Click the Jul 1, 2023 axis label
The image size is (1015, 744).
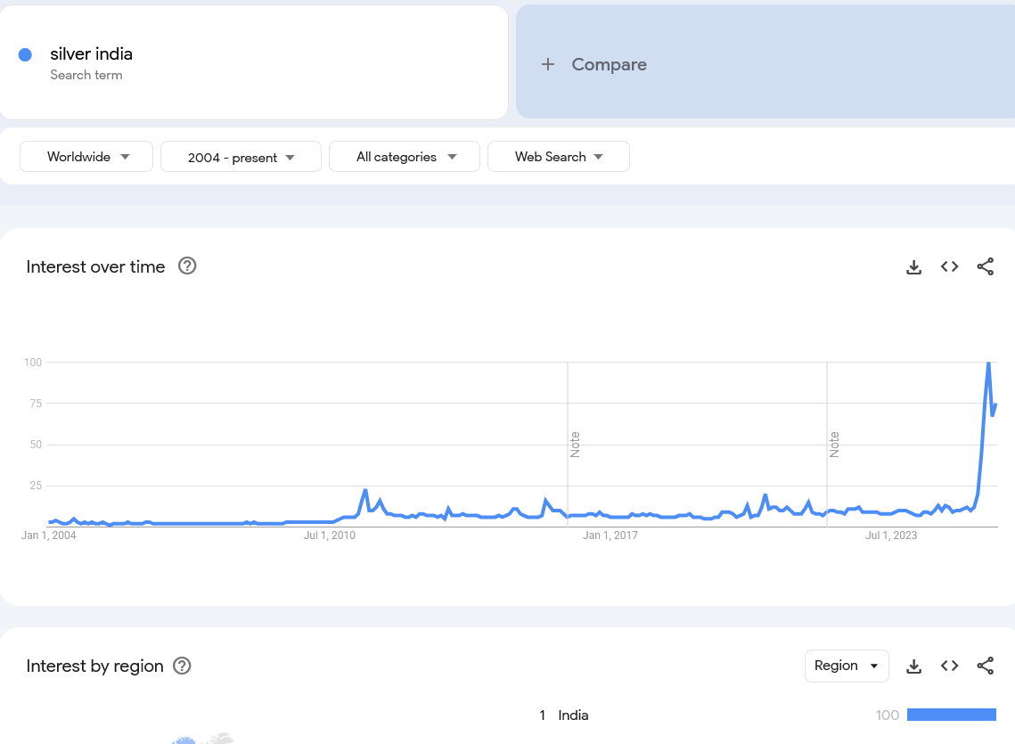pos(891,536)
